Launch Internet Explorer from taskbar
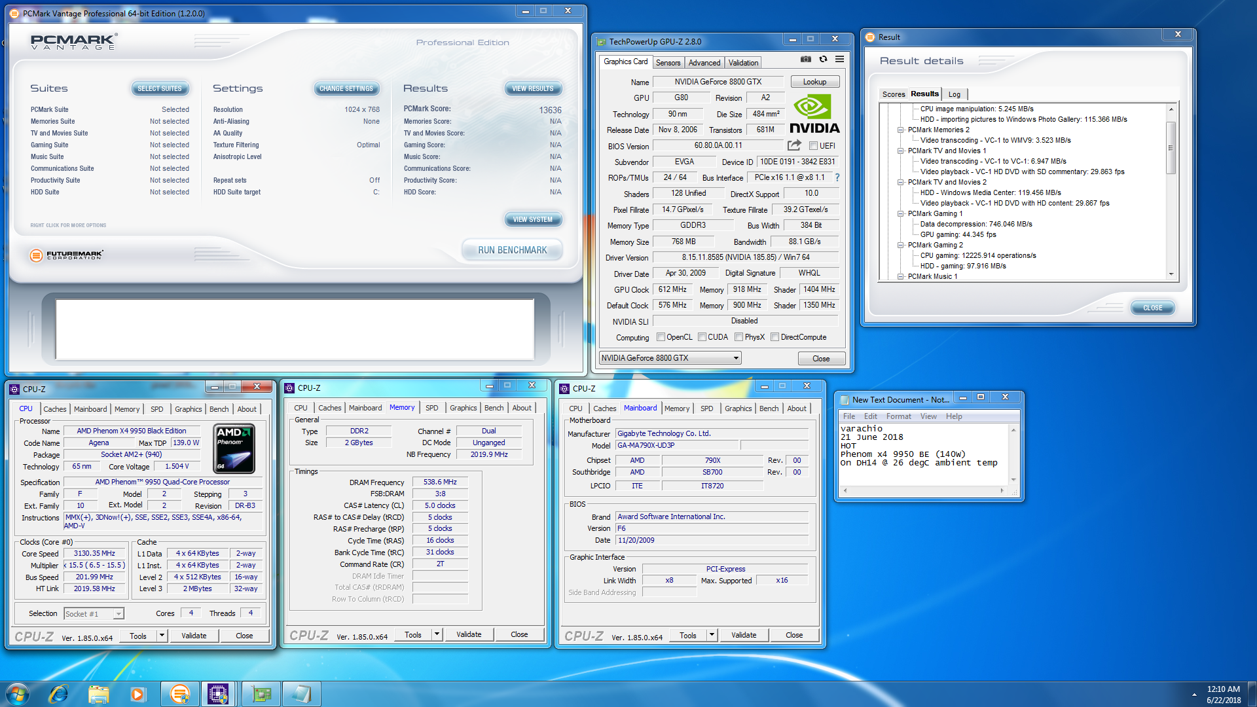This screenshot has width=1257, height=707. click(59, 694)
